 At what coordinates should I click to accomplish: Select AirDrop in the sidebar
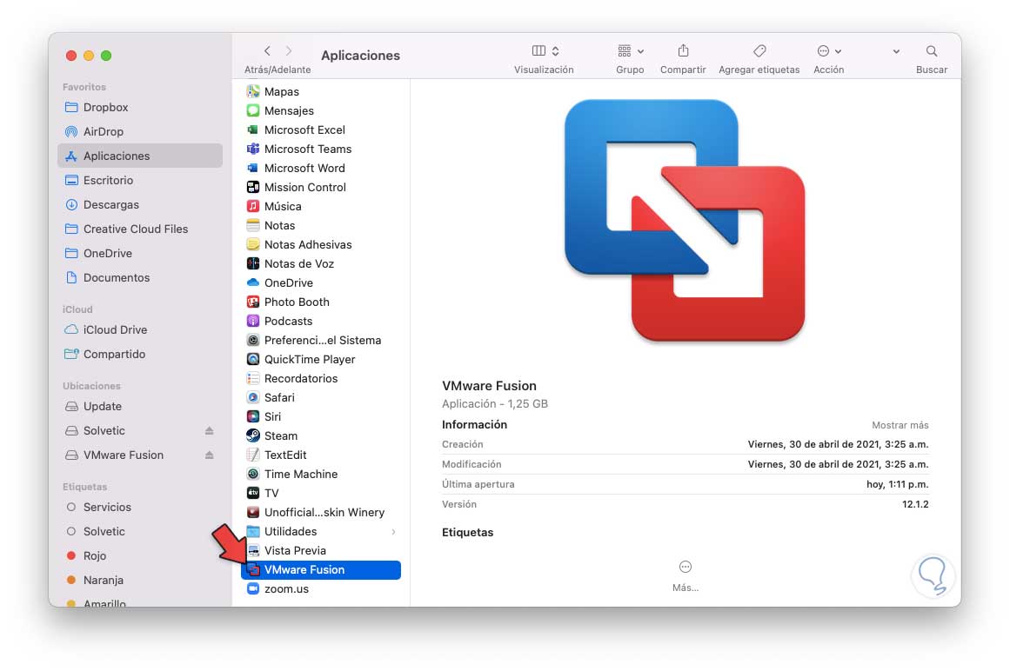pos(140,132)
